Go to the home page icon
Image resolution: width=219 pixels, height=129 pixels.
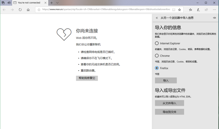click(x=28, y=10)
